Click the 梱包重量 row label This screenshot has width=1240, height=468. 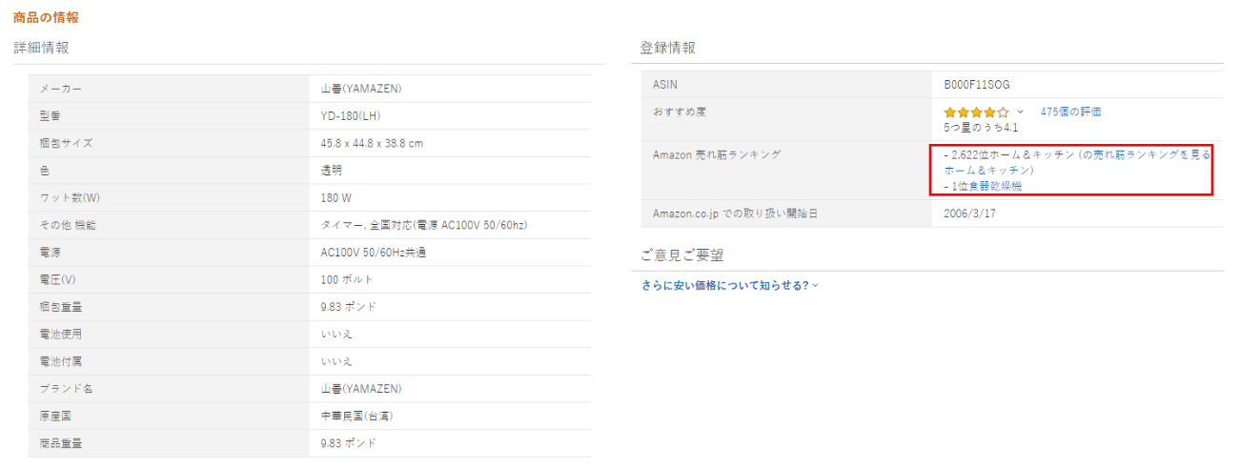(61, 307)
